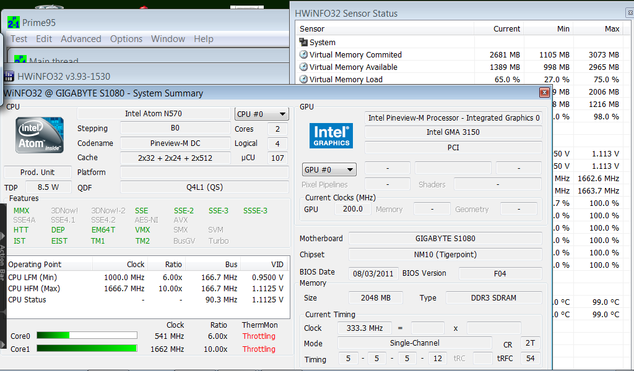
Task: Click the QDF field showing Q4L1 (QS)
Action: pos(204,187)
